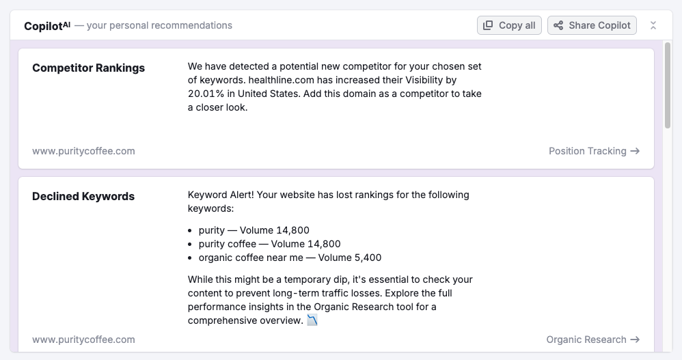
Task: Click the Competitor Rankings card heading
Action: coord(88,68)
